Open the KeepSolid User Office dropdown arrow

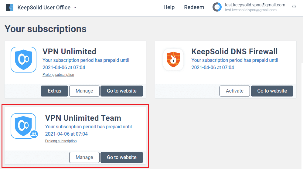(75, 8)
